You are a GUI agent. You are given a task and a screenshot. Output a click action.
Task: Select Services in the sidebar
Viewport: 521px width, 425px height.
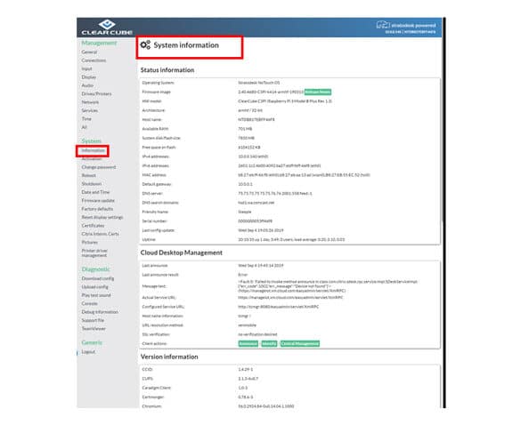90,110
